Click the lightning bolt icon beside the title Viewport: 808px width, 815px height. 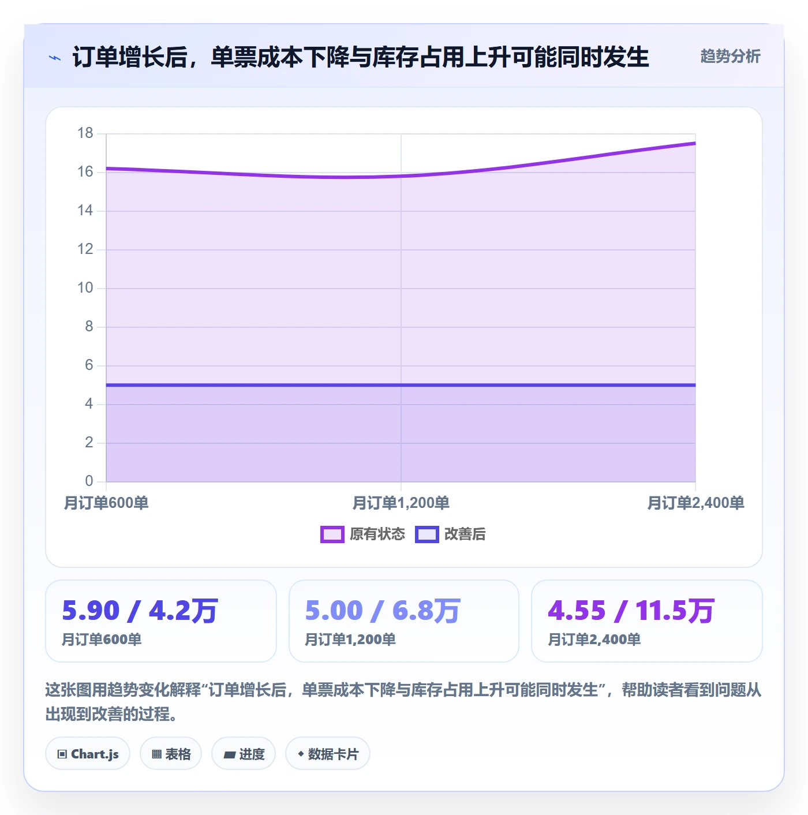point(55,58)
